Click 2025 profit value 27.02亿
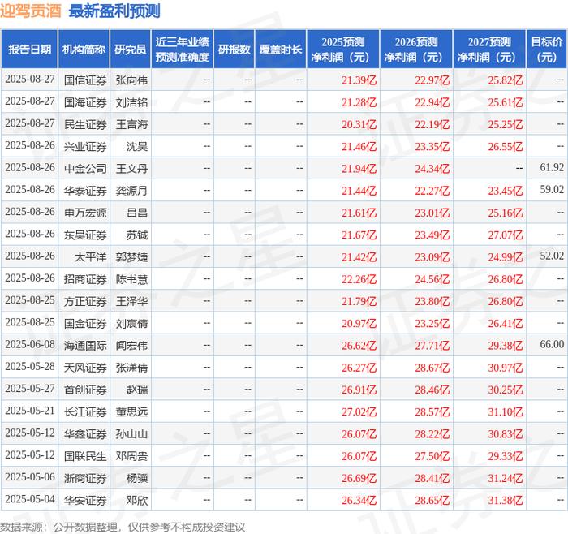The width and height of the screenshot is (568, 534). point(359,411)
